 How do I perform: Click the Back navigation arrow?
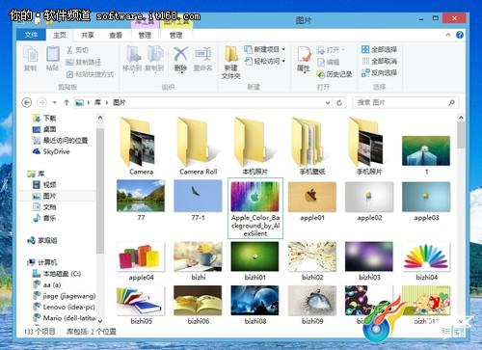point(27,102)
